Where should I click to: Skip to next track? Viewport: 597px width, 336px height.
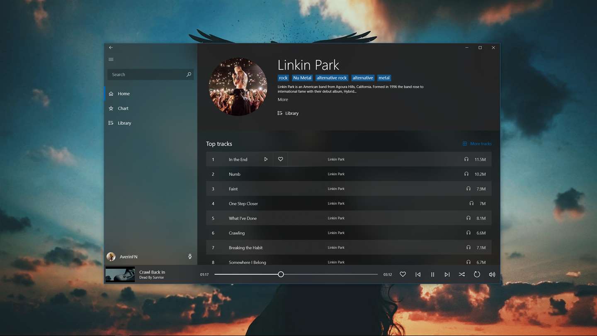point(447,275)
